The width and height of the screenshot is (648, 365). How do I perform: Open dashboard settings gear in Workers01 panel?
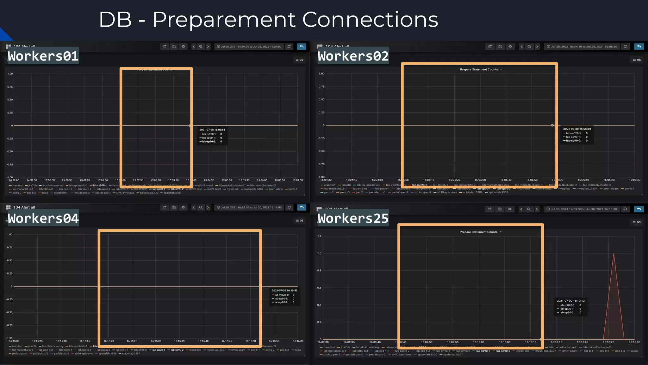point(183,47)
